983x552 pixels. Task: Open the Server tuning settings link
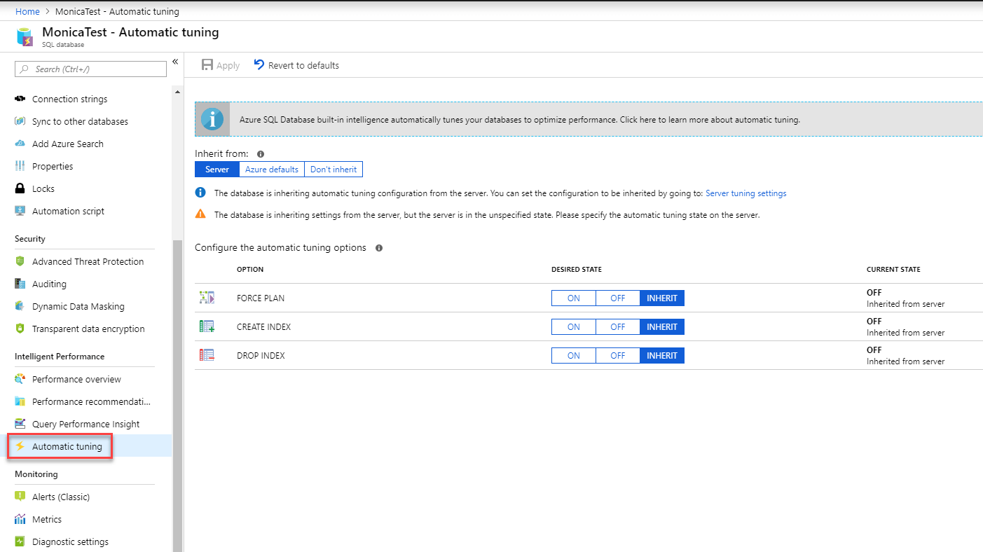coord(745,193)
